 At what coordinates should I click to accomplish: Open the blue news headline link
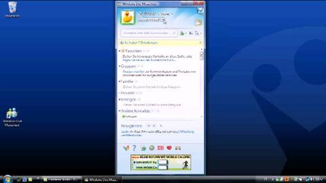[157, 133]
